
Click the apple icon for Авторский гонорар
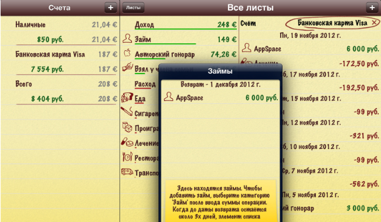tap(127, 53)
